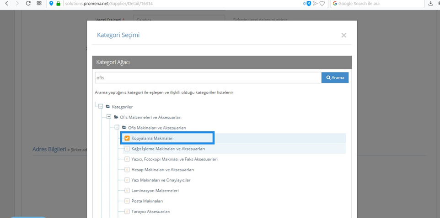
Task: Click the Kategoriler root label
Action: coord(122,107)
